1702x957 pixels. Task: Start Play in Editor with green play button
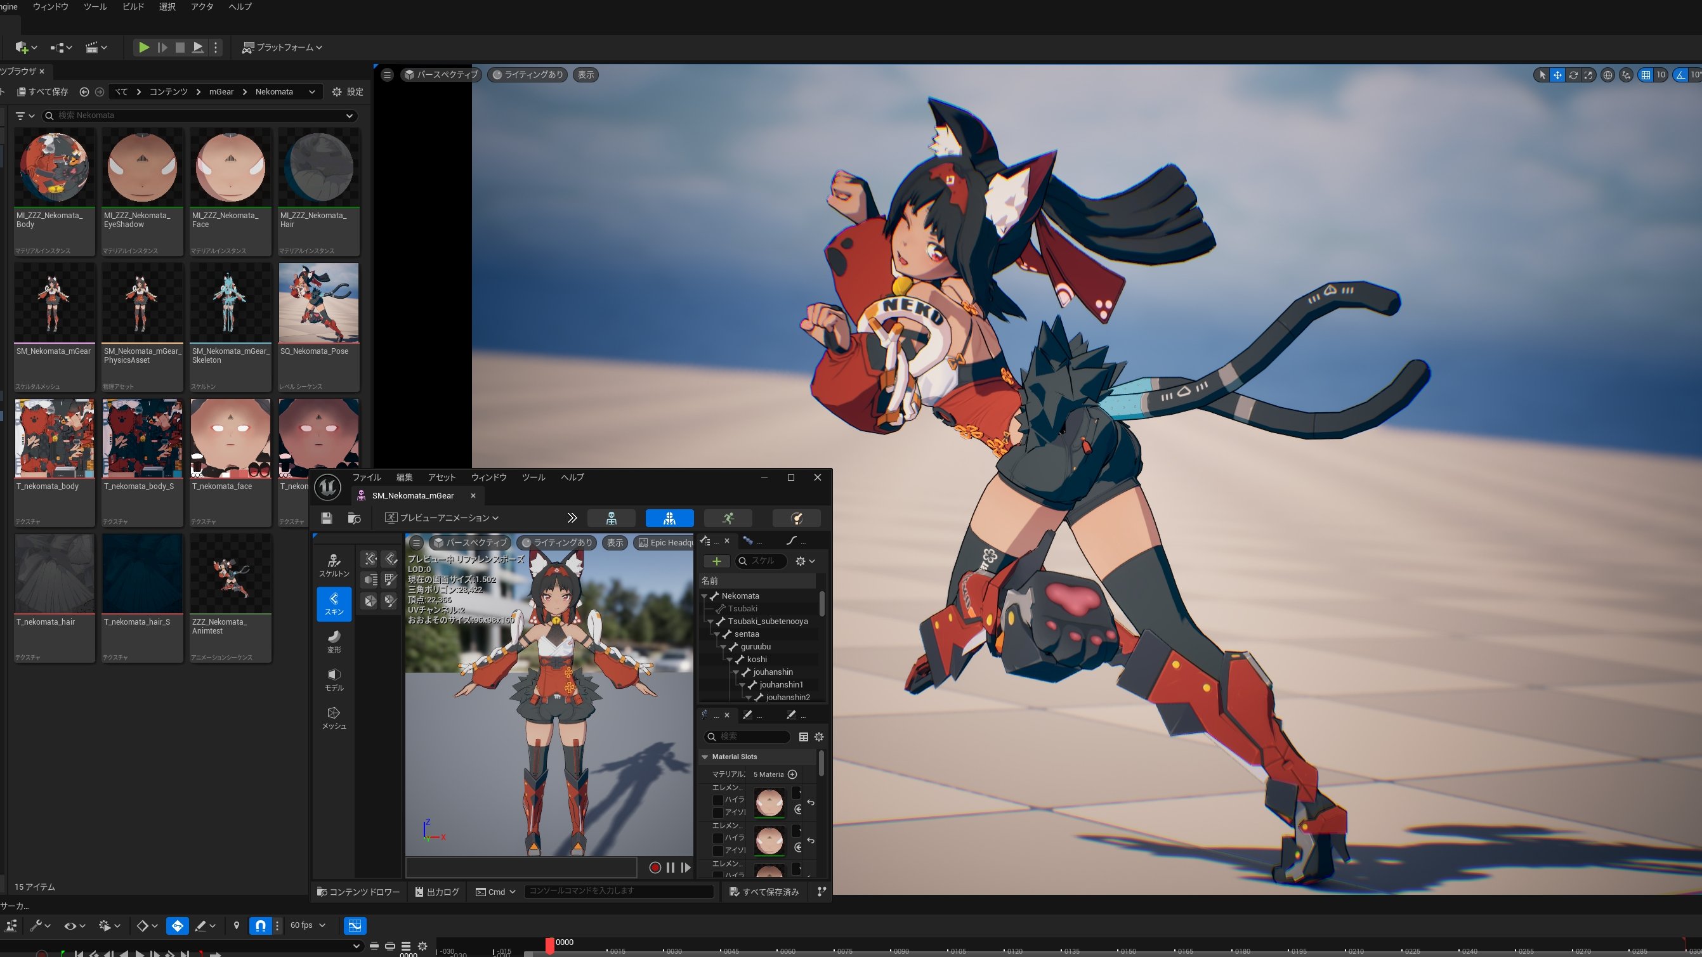[143, 48]
